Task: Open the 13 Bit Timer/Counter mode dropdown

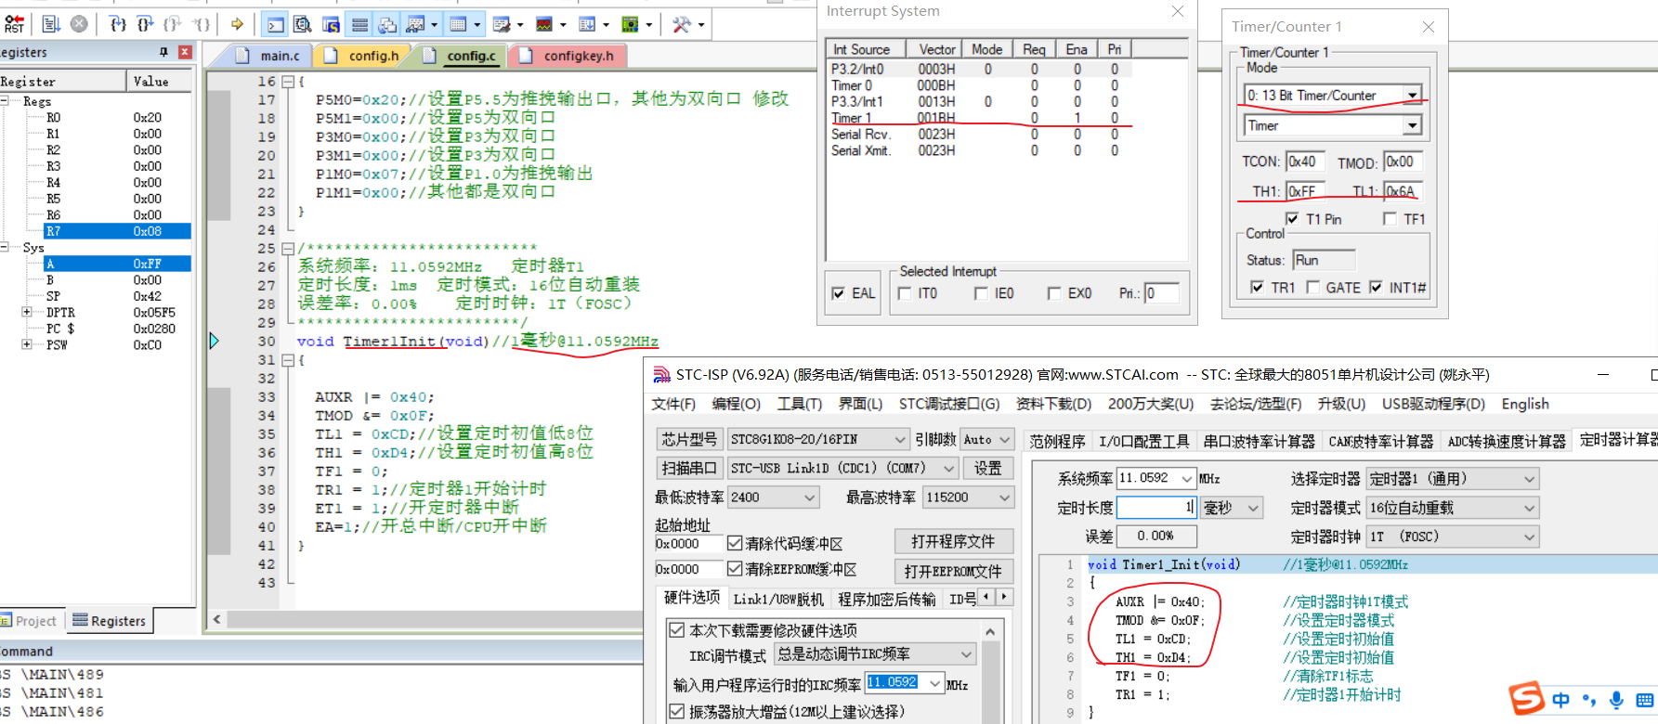Action: click(x=1412, y=96)
